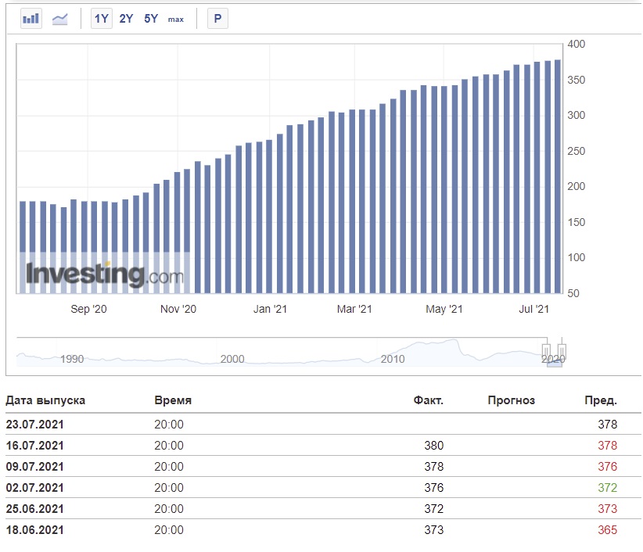The image size is (643, 552).
Task: Select the 18.06.2021 release row
Action: tap(323, 530)
